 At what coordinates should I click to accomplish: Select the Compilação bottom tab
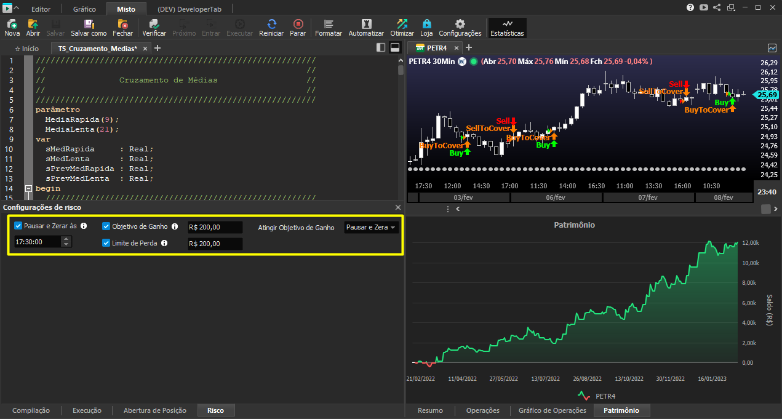point(31,410)
